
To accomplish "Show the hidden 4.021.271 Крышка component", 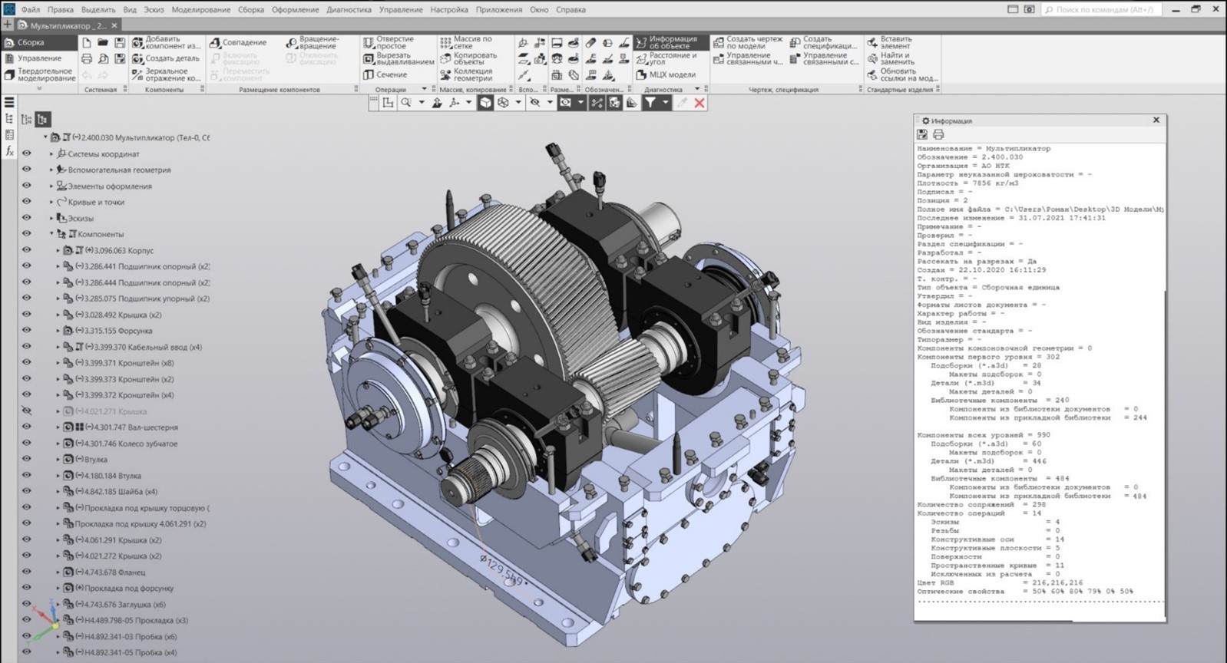I will [27, 411].
